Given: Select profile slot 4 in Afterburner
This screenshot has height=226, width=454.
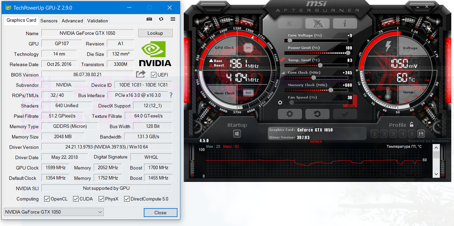Looking at the screenshot, I should click(x=403, y=134).
